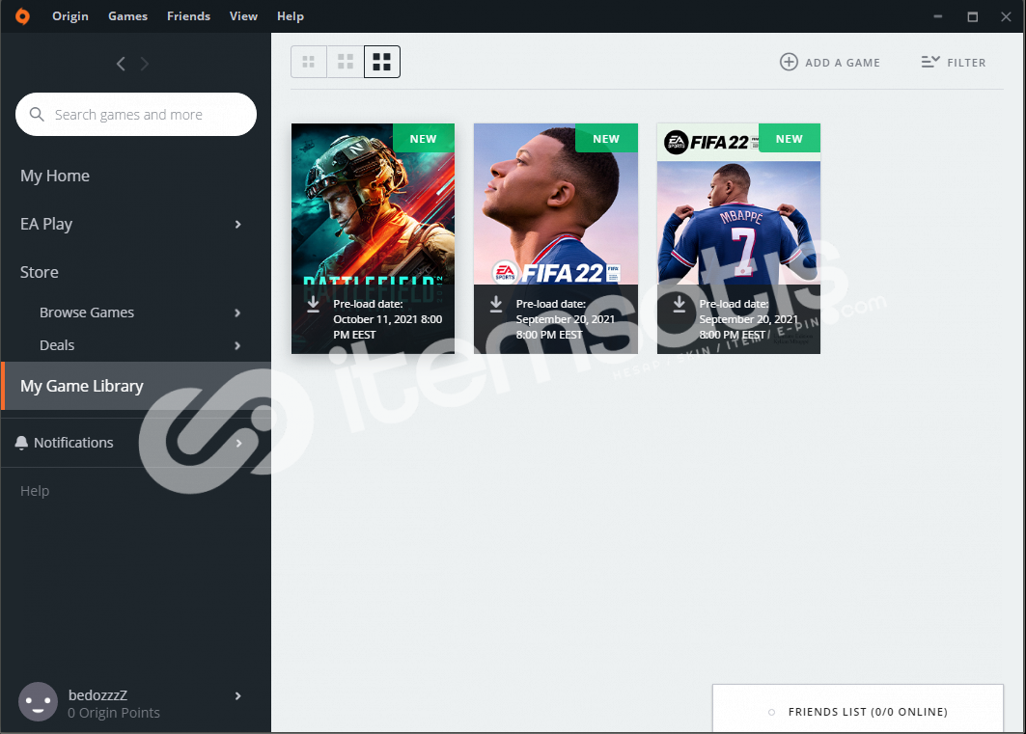Close the Origin window
This screenshot has height=734, width=1026.
[1006, 16]
